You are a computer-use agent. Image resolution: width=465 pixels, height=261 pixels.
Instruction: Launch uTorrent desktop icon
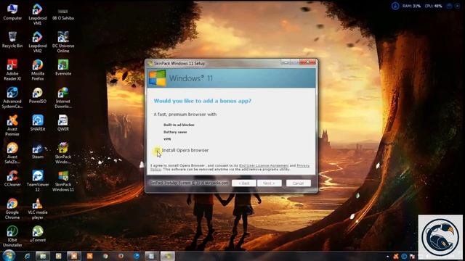tap(38, 234)
